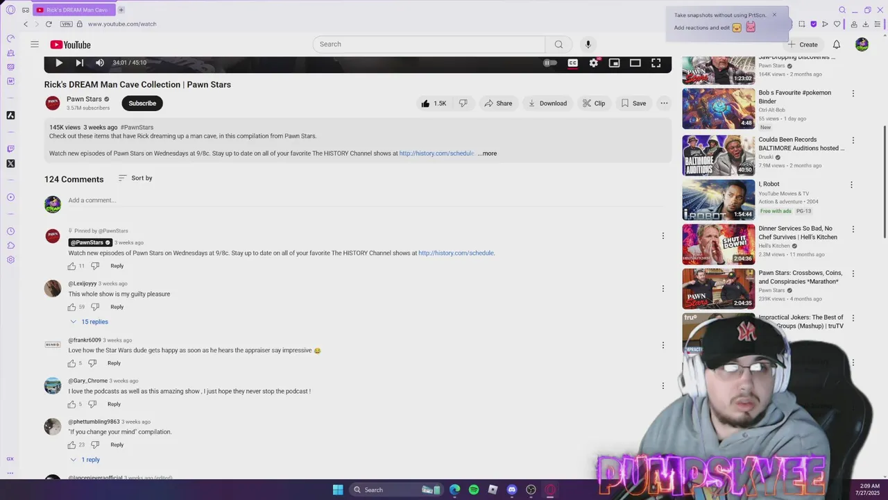Like the pinned PawnStars comment
888x500 pixels.
pos(71,266)
